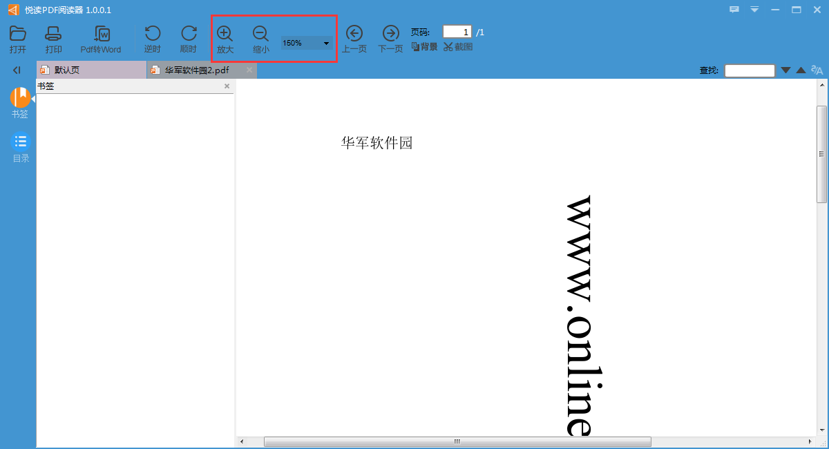Click the horizontal scrollbar thumb
This screenshot has height=449, width=829.
457,441
